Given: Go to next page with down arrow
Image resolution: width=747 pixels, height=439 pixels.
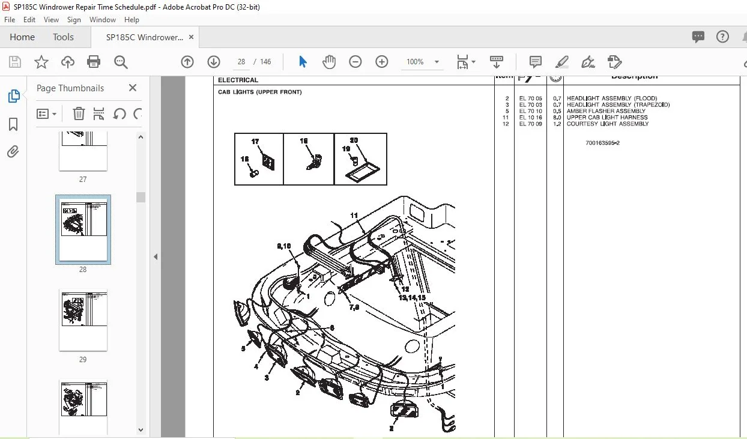Looking at the screenshot, I should pyautogui.click(x=214, y=62).
